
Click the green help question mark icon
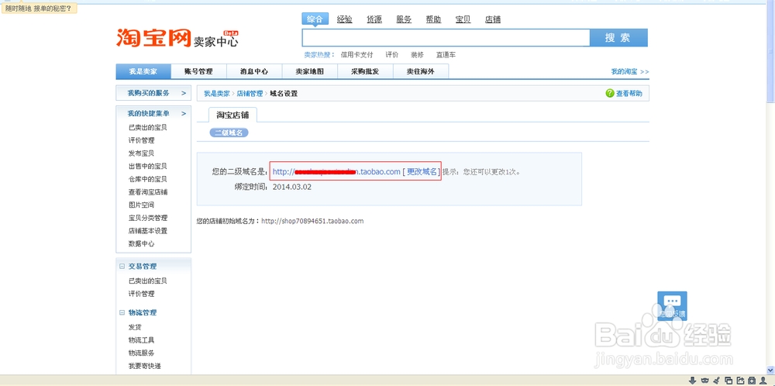(610, 93)
